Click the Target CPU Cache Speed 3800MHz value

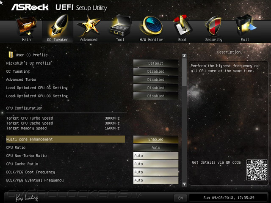point(112,123)
